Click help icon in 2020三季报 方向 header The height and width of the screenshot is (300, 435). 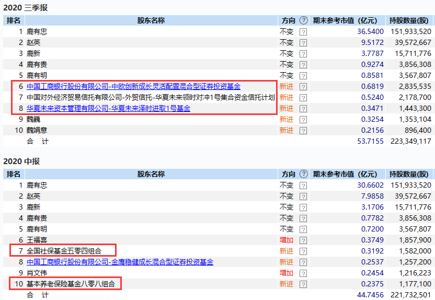click(x=304, y=20)
